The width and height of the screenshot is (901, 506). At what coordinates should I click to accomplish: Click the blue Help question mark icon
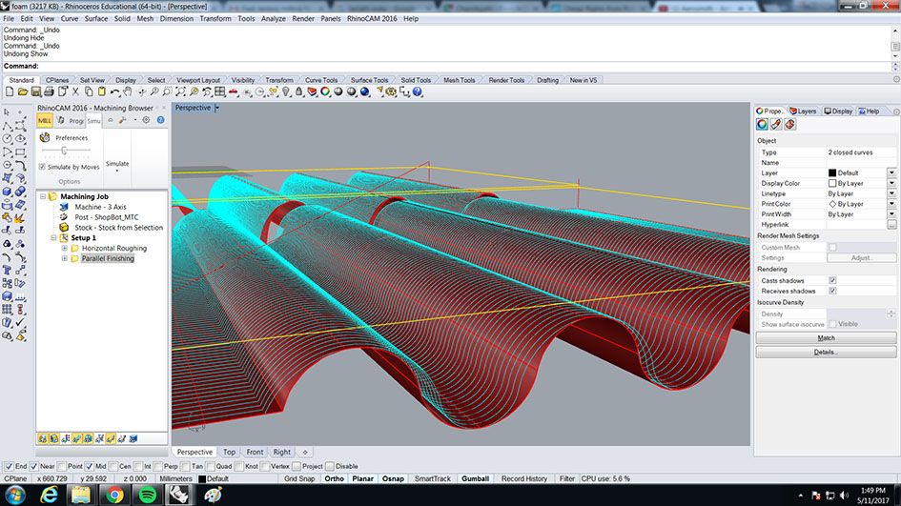[x=418, y=91]
